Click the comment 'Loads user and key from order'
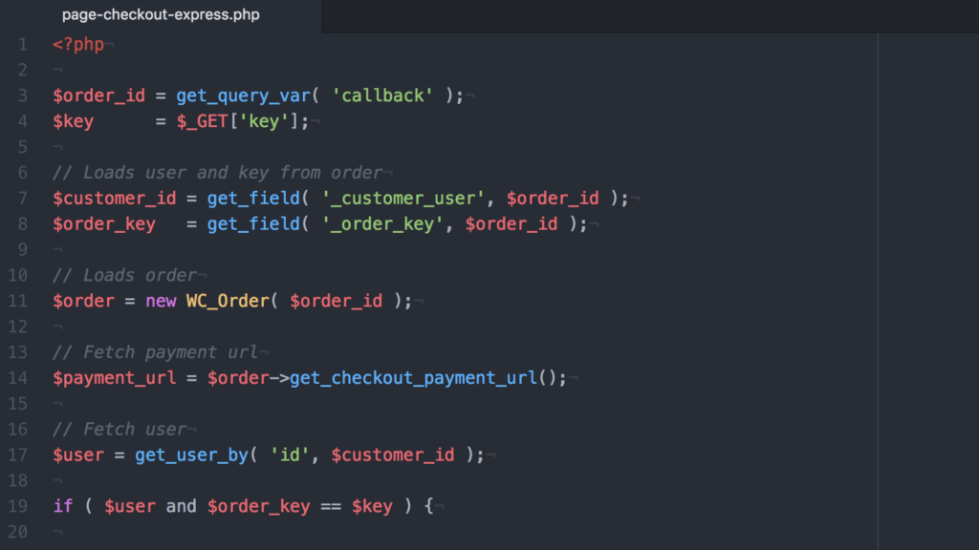The image size is (979, 550). (218, 173)
